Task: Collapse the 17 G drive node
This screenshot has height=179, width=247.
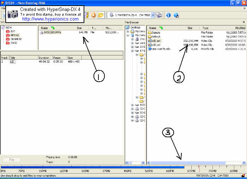Action: (132, 51)
